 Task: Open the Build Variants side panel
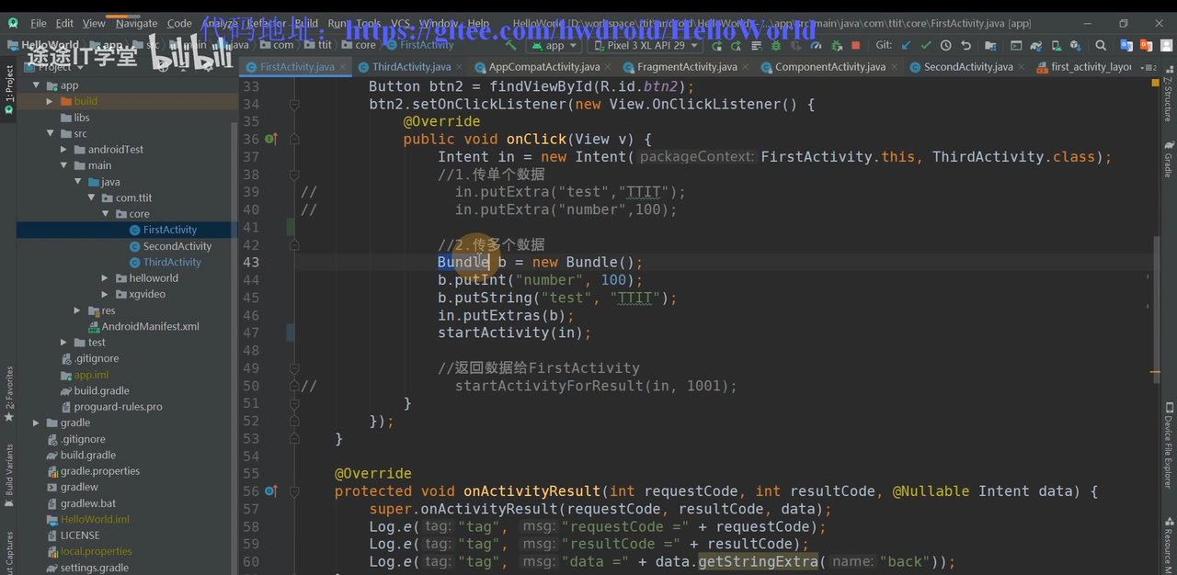tap(8, 476)
